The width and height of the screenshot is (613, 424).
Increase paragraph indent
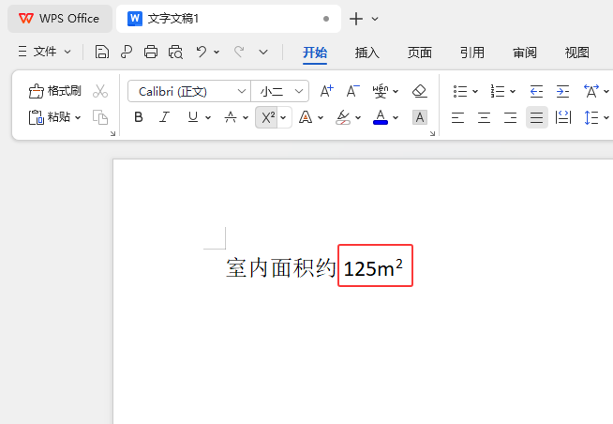point(562,91)
